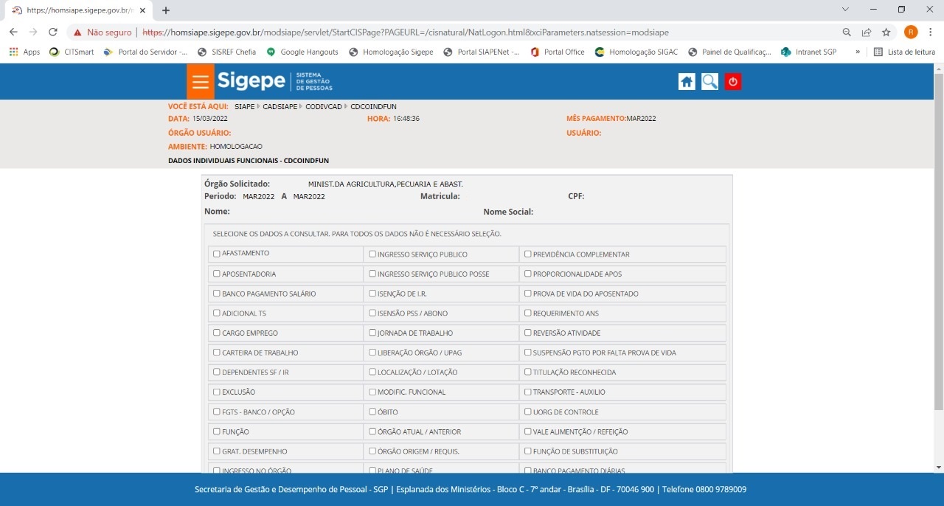The image size is (944, 506).
Task: Expand the hidden bookmarks overflow chevron
Action: (857, 52)
